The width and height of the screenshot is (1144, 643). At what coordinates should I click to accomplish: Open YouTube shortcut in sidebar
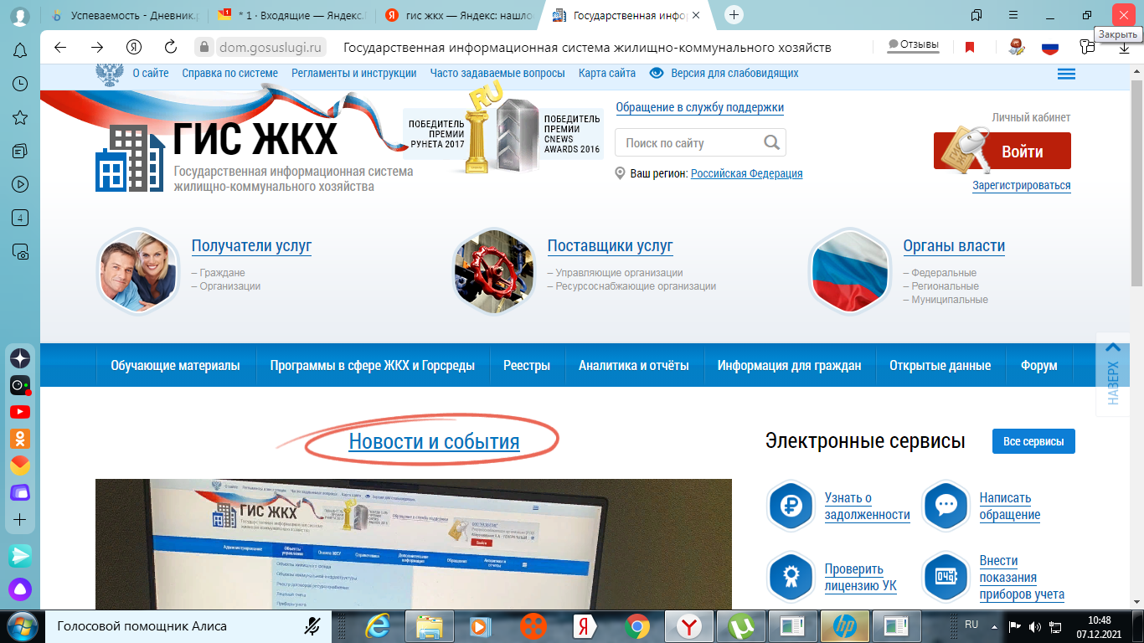point(20,412)
